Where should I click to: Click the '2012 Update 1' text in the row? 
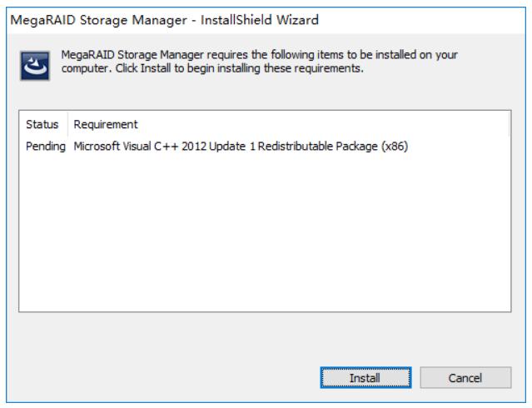218,147
